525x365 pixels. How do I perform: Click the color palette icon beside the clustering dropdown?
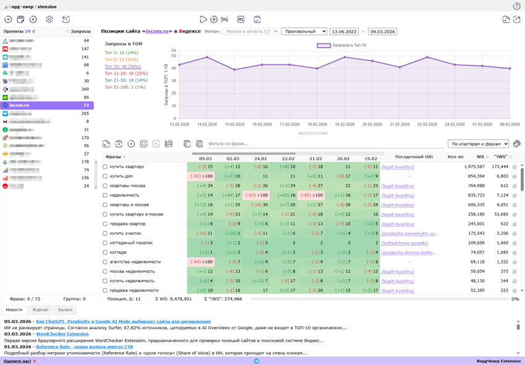click(517, 144)
